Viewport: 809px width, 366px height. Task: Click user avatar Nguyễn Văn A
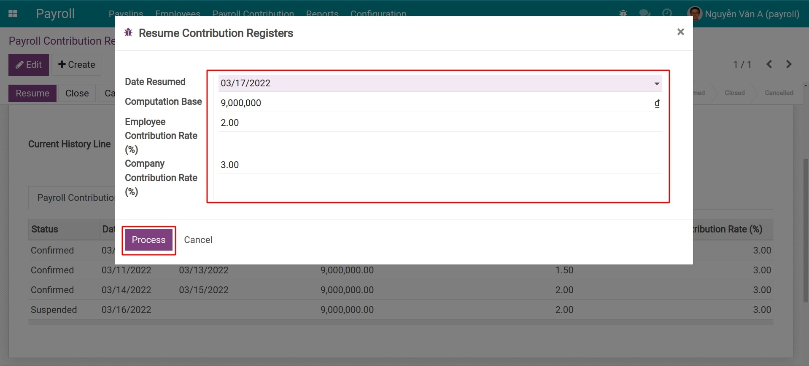click(695, 13)
